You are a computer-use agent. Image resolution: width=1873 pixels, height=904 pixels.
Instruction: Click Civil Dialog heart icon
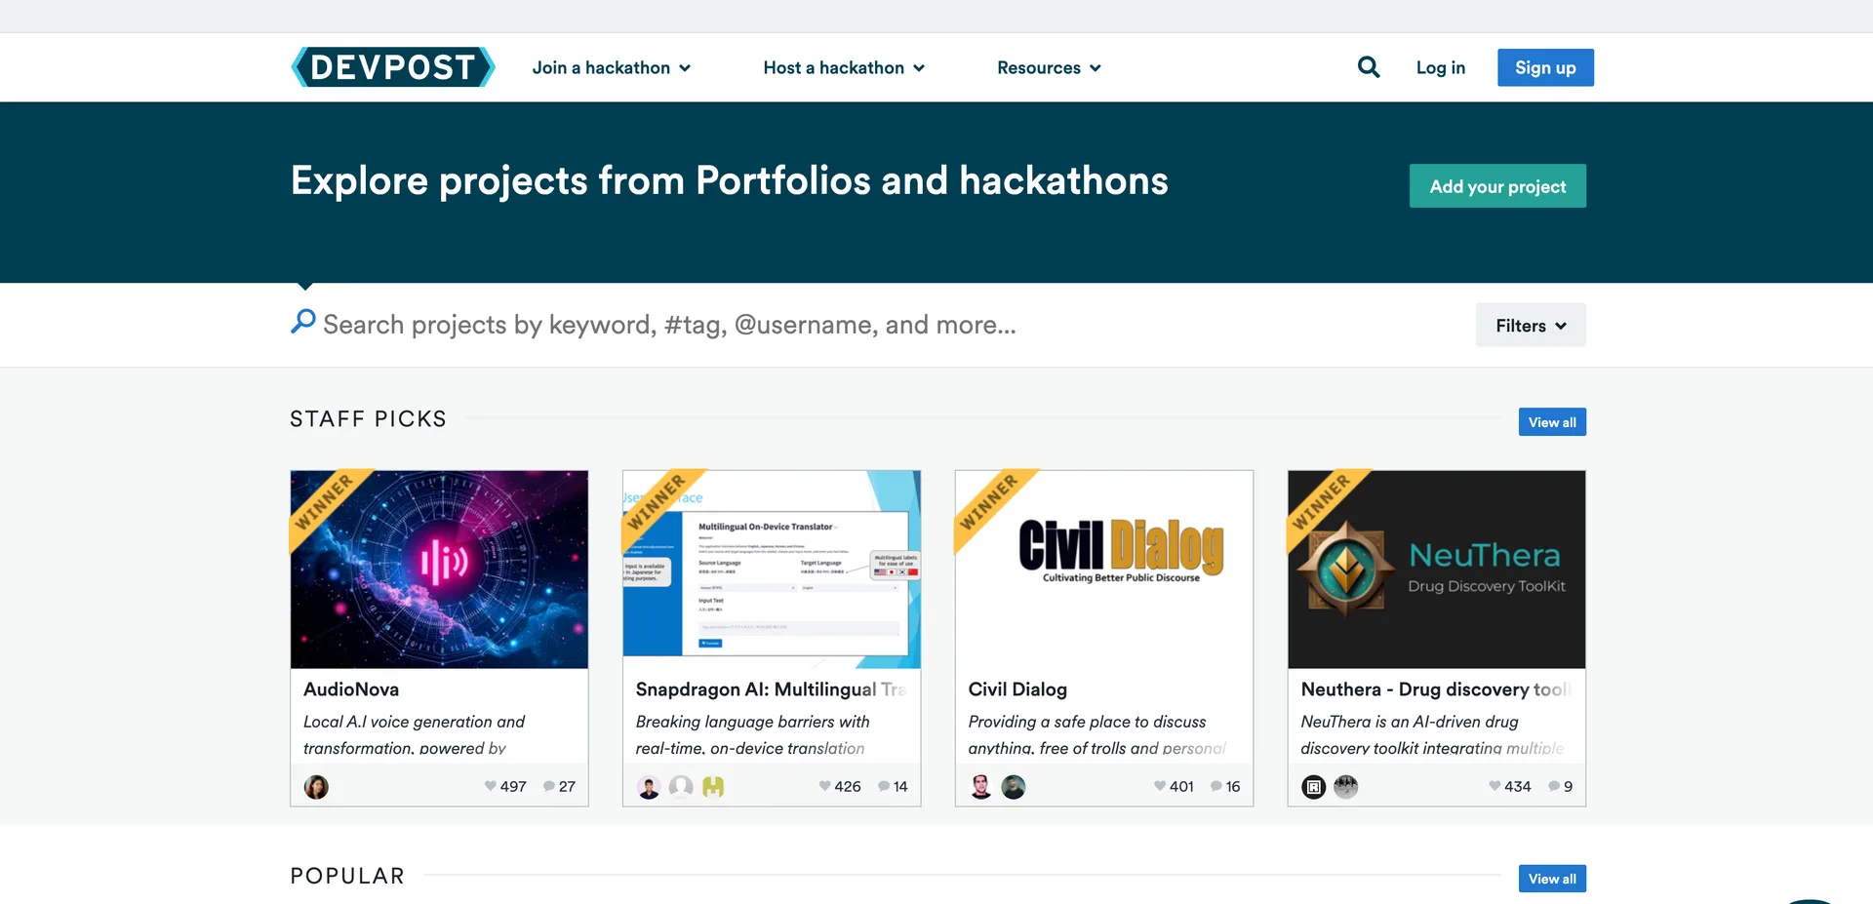pyautogui.click(x=1159, y=786)
